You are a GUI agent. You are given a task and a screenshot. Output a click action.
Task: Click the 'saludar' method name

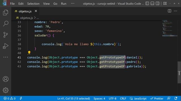pos(41,35)
